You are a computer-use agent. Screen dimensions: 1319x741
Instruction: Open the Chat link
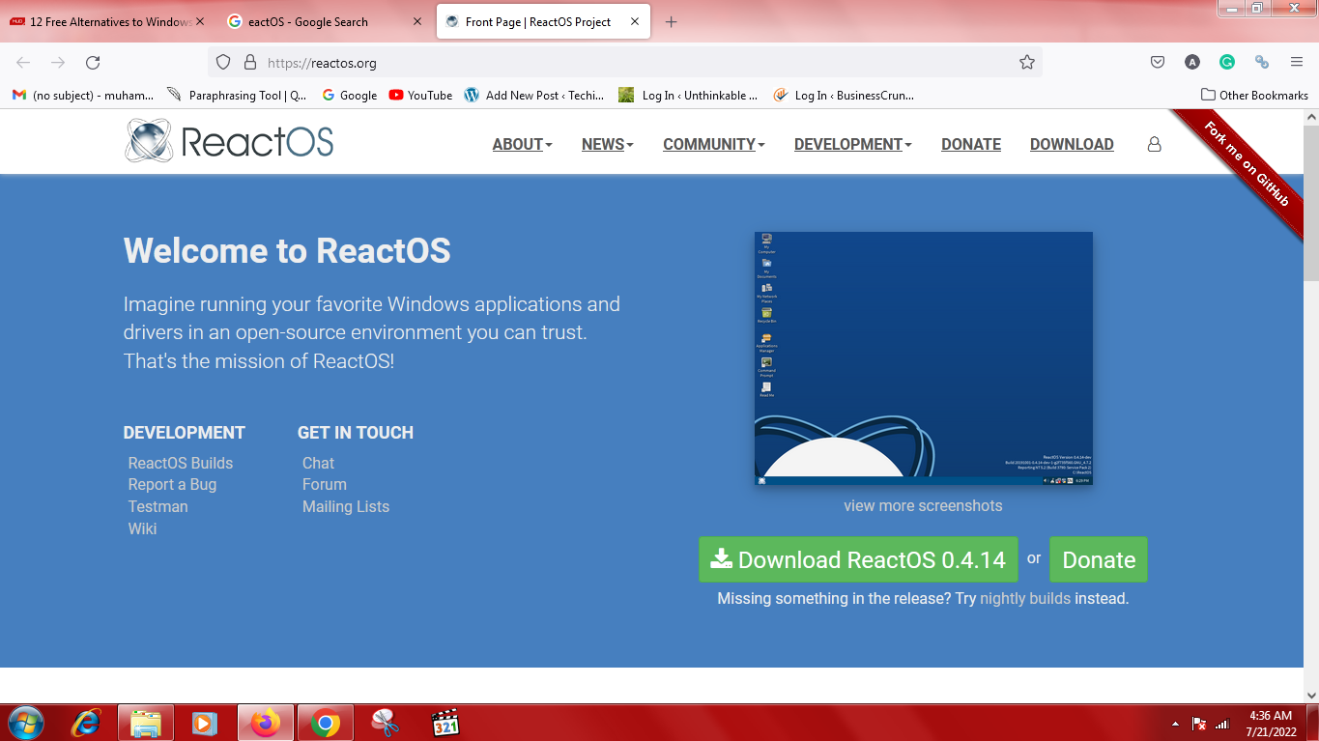coord(318,463)
